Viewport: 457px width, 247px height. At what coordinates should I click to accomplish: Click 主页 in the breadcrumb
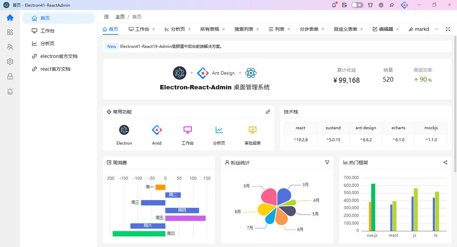click(120, 17)
